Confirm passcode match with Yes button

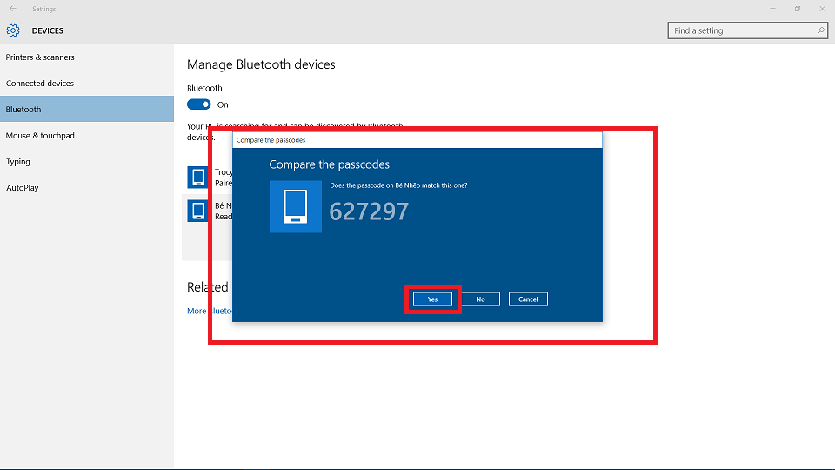tap(432, 299)
